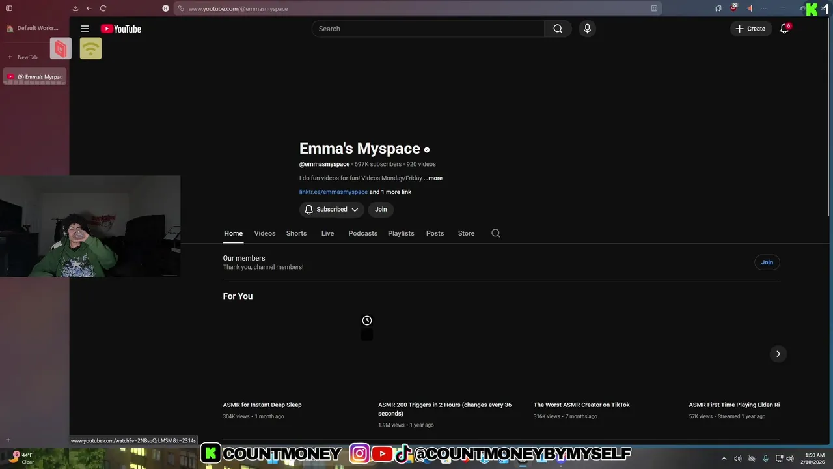
Task: Open the red extension with 22 badge
Action: pos(733,8)
